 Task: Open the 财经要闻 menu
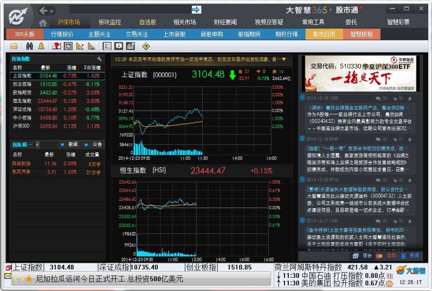[x=225, y=22]
